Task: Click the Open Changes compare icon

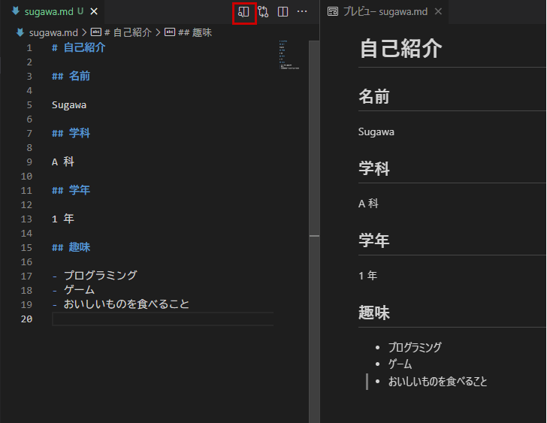Action: [x=263, y=12]
